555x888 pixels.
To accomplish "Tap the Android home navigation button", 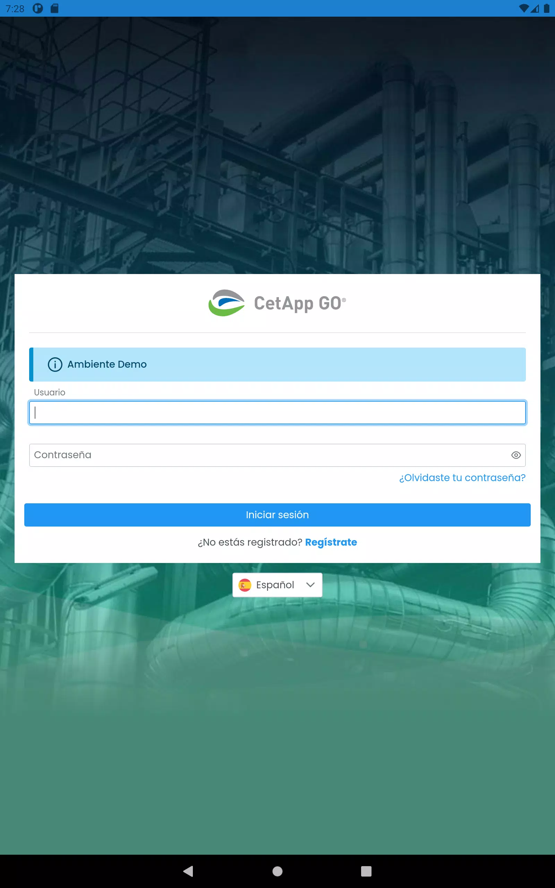I will click(277, 871).
